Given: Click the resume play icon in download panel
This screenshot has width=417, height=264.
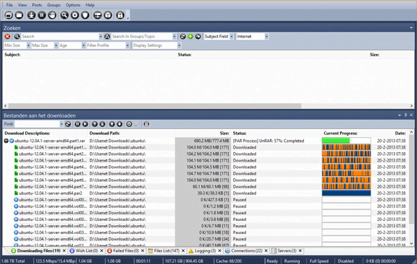Looking at the screenshot, I should coord(85,124).
